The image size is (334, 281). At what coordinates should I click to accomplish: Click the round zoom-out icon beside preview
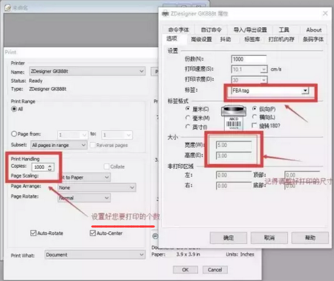(x=155, y=236)
